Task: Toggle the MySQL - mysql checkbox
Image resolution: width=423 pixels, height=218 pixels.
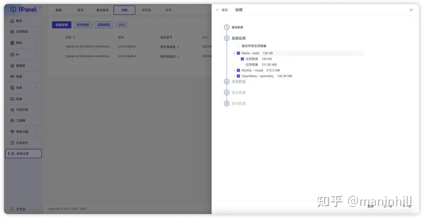Action: point(238,70)
